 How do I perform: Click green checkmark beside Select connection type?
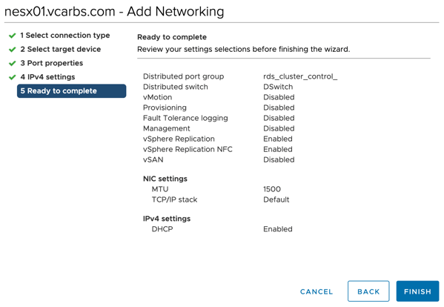pyautogui.click(x=12, y=36)
